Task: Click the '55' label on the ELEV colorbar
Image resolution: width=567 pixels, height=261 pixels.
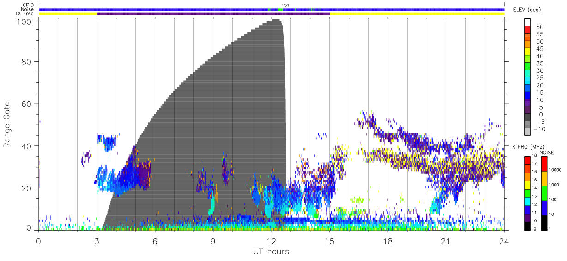Action: (x=540, y=34)
